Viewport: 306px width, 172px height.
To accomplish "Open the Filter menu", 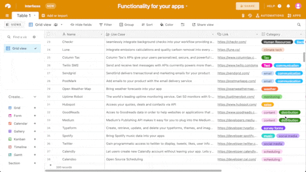I will pyautogui.click(x=106, y=24).
